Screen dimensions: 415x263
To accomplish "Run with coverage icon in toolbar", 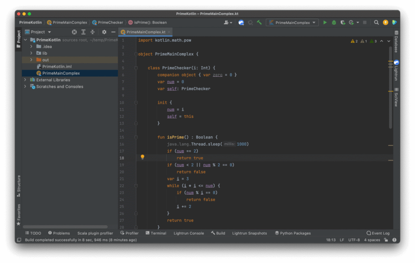I will tap(342, 22).
